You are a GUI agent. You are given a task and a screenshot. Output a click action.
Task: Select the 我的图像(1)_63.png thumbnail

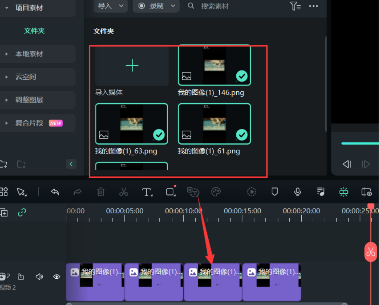[132, 124]
